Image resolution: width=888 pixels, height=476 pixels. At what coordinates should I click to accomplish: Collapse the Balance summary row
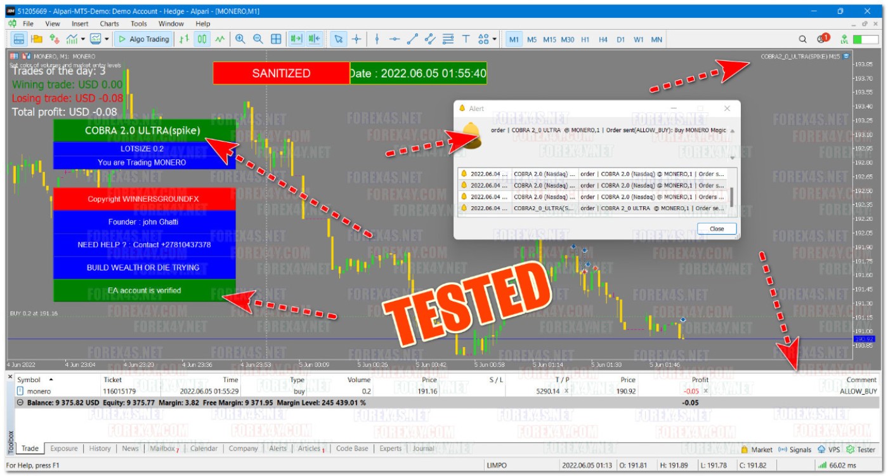[20, 402]
